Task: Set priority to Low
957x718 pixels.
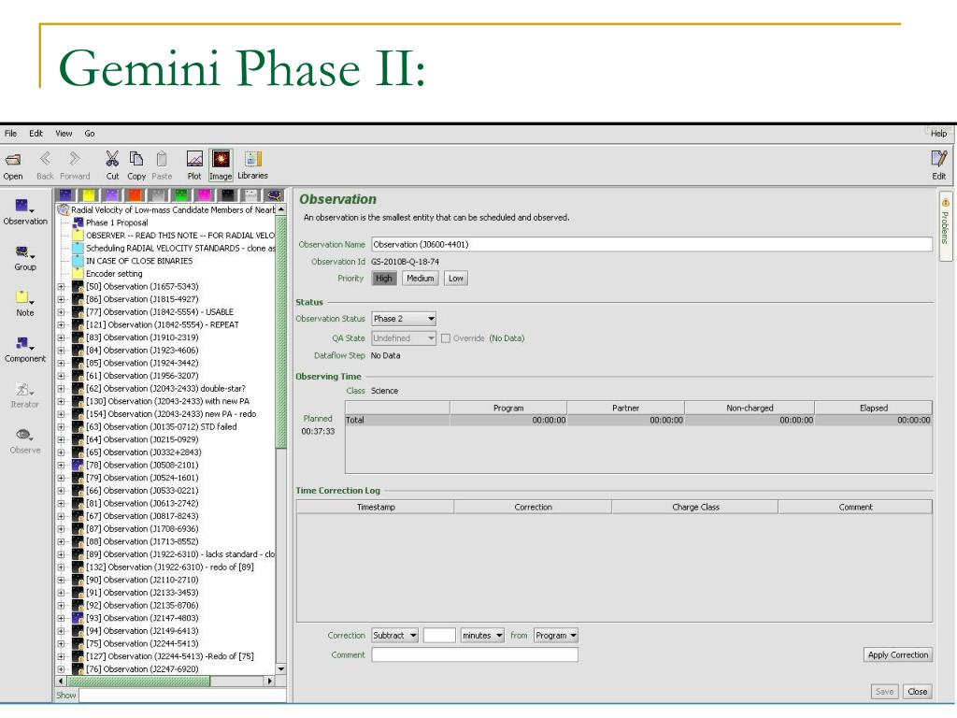Action: [456, 279]
